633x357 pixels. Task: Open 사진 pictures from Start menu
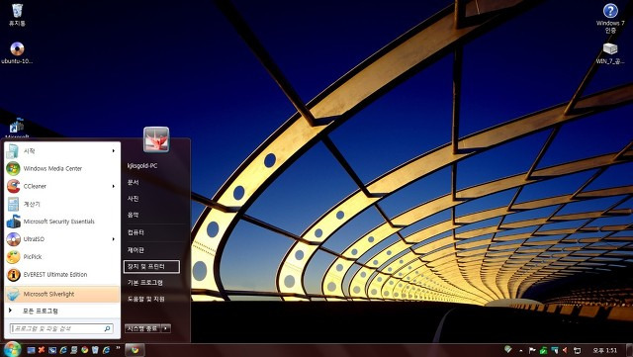pos(134,199)
